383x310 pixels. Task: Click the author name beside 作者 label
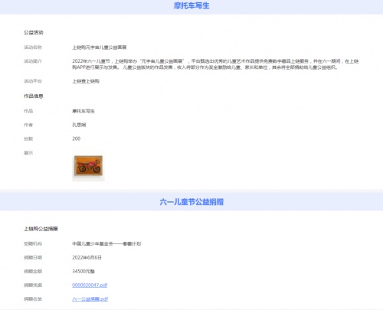pyautogui.click(x=79, y=125)
